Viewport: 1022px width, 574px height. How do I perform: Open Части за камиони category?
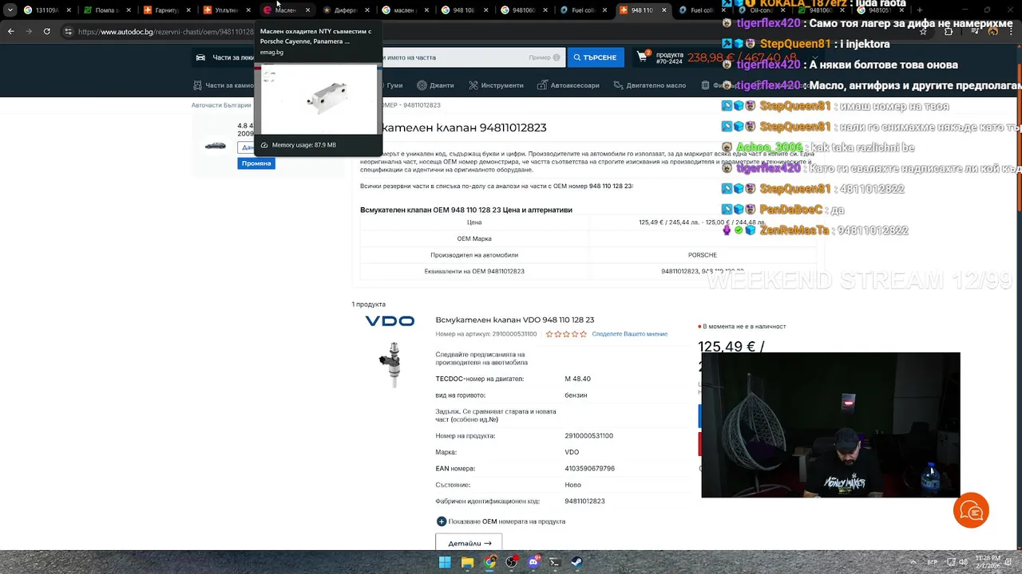pos(229,85)
